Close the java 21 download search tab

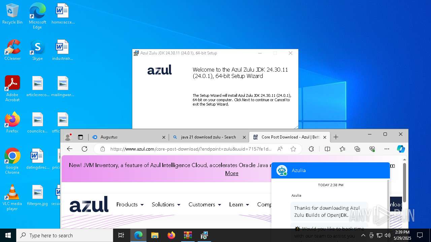tap(244, 137)
